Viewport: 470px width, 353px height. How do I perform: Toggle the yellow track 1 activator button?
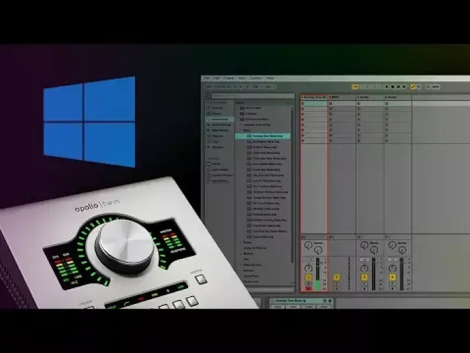point(309,277)
